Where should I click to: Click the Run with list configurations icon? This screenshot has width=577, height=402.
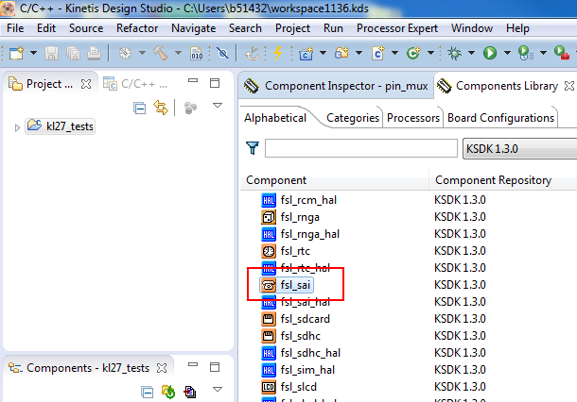point(526,54)
